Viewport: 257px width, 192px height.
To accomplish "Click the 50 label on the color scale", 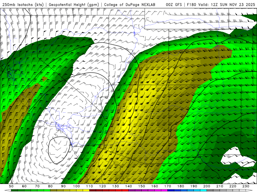I will coord(11,186).
